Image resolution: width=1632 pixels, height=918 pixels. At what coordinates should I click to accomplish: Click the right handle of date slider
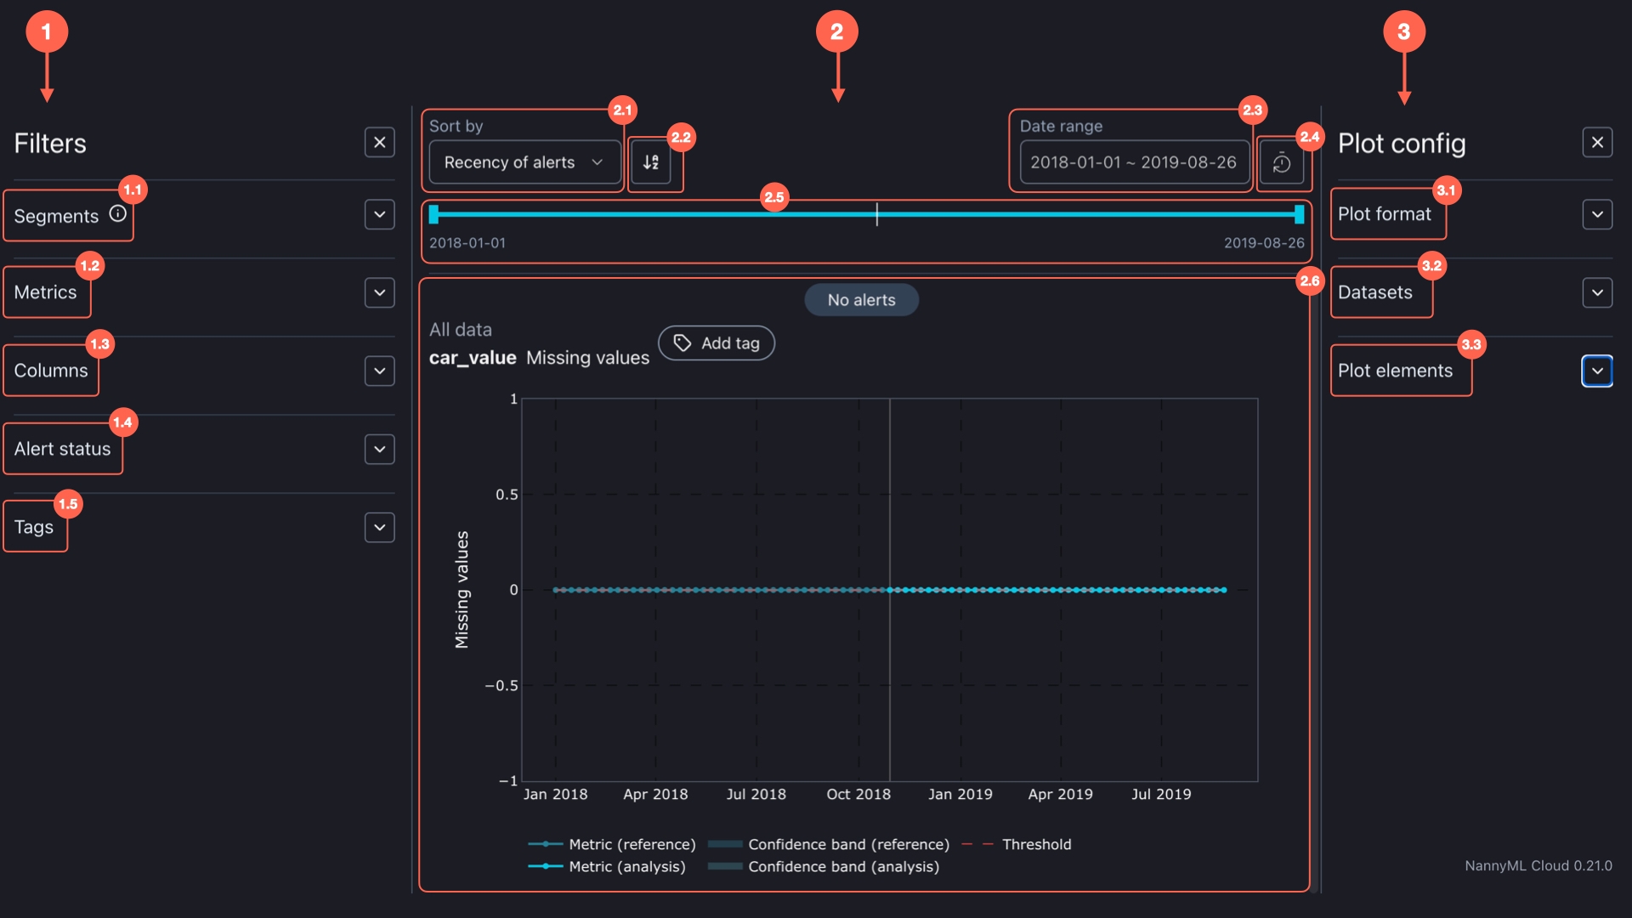click(x=1299, y=214)
